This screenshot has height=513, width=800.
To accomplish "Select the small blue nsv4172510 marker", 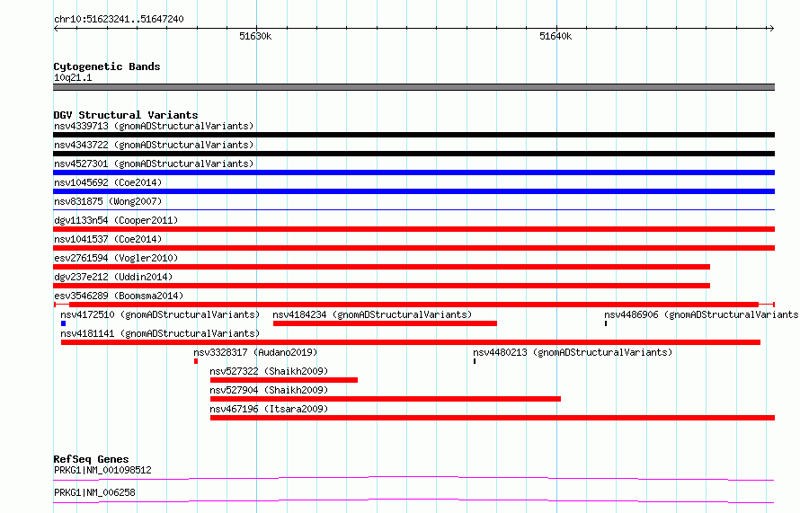I will (x=63, y=323).
